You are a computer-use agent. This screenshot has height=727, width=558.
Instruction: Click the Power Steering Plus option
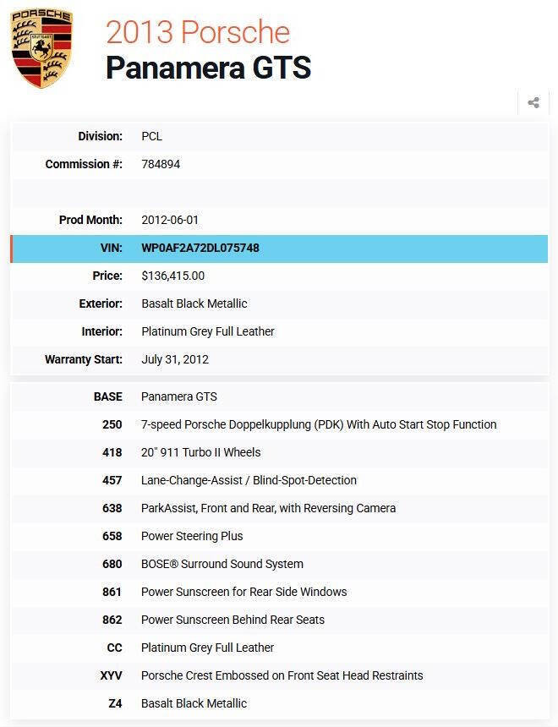tap(192, 536)
